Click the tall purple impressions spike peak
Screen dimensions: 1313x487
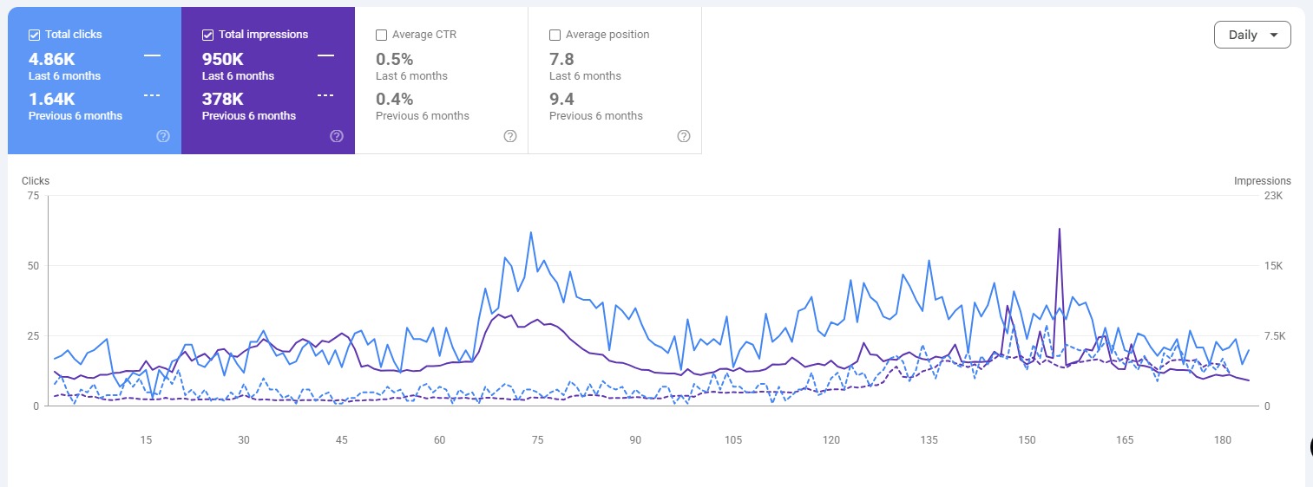pos(1060,230)
